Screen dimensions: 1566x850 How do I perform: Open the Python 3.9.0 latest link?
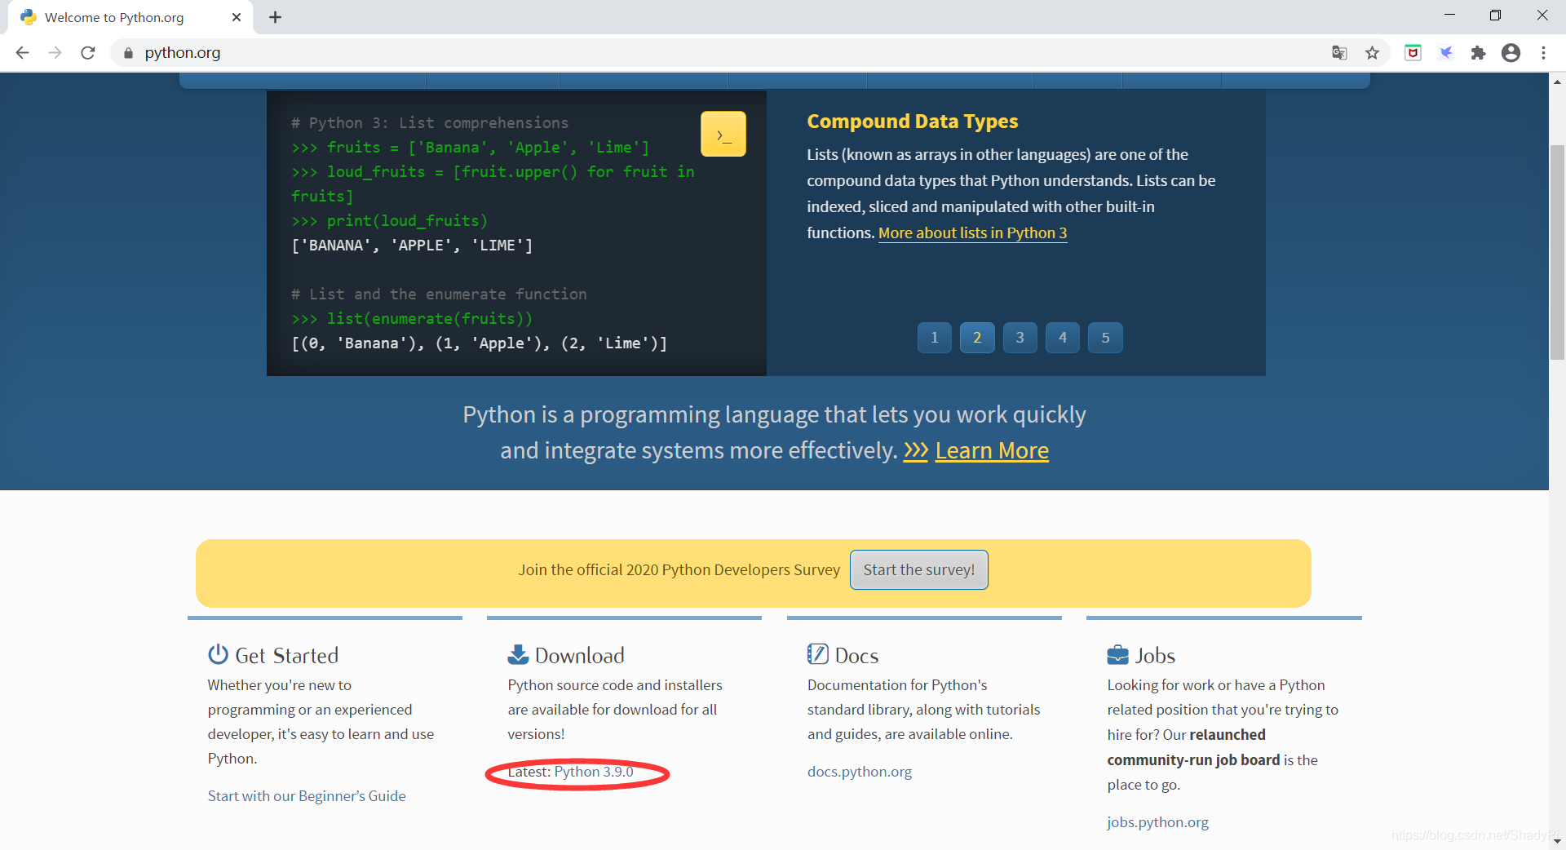point(594,772)
